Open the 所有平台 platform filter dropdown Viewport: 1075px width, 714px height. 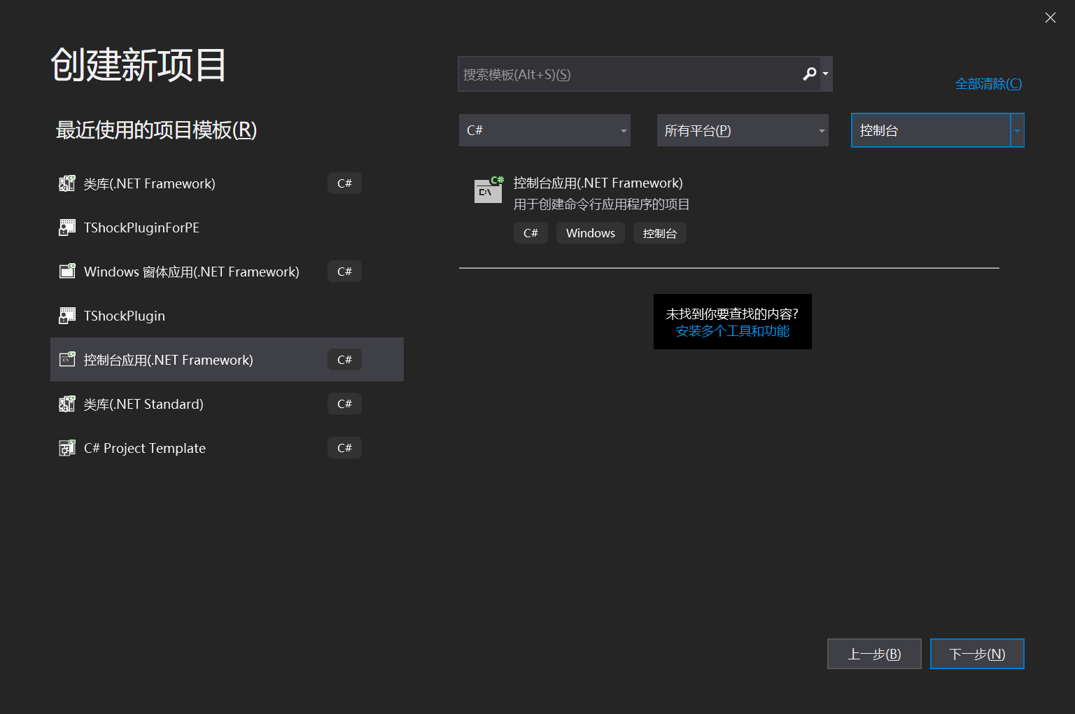point(742,130)
